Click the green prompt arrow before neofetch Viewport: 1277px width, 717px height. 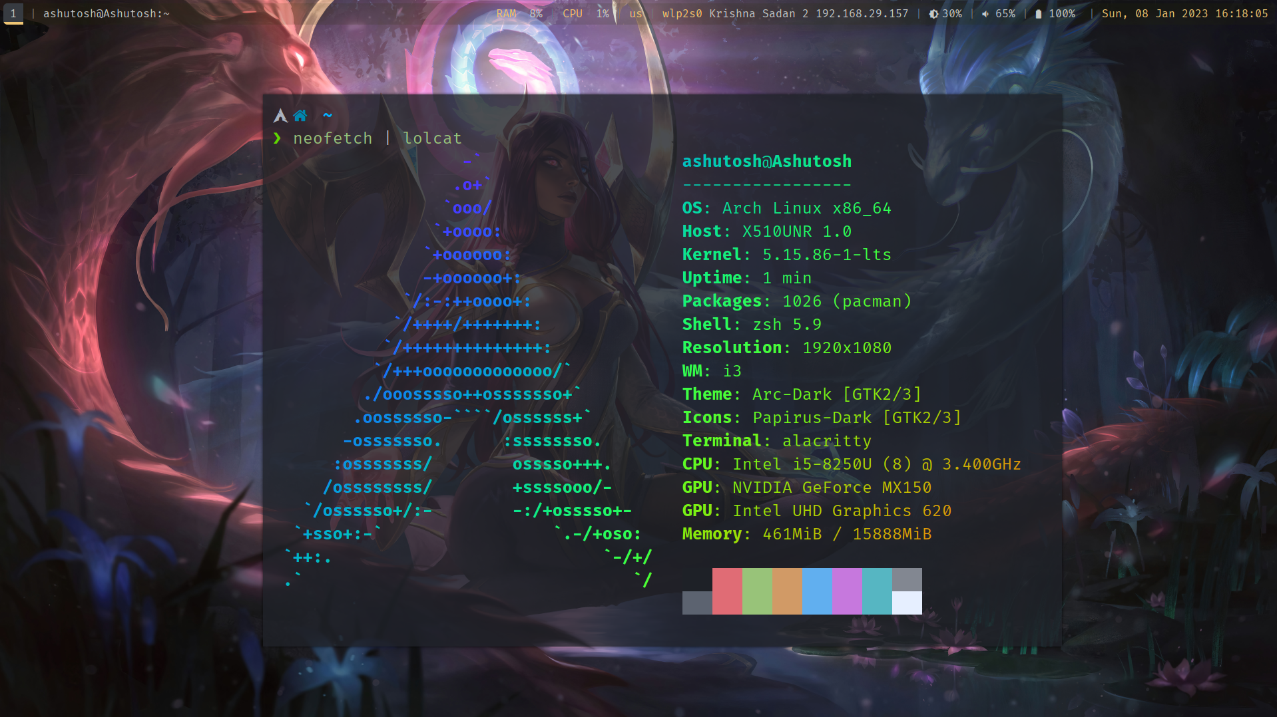coord(278,138)
